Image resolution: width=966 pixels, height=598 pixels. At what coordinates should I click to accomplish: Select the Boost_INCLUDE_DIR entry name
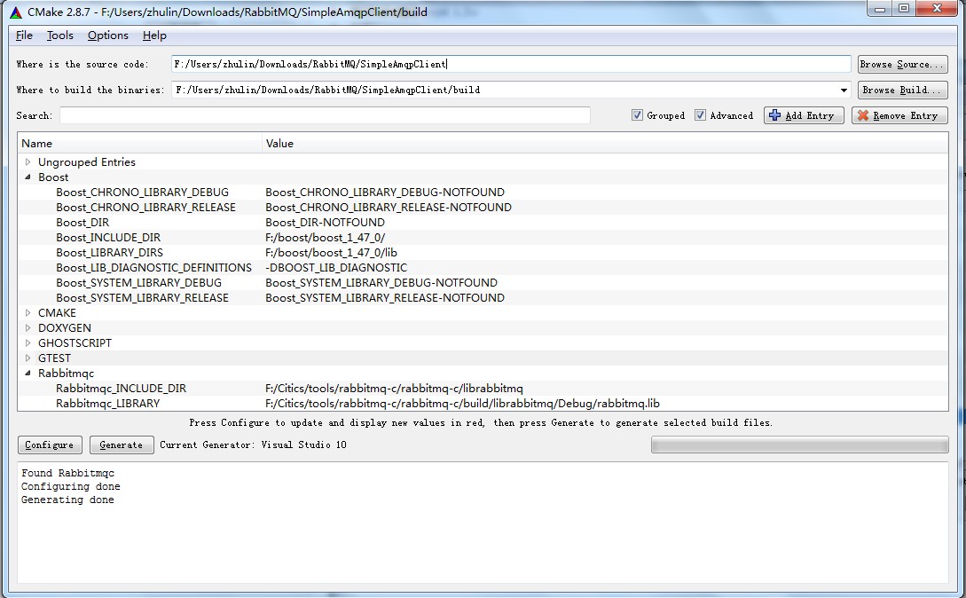(108, 238)
